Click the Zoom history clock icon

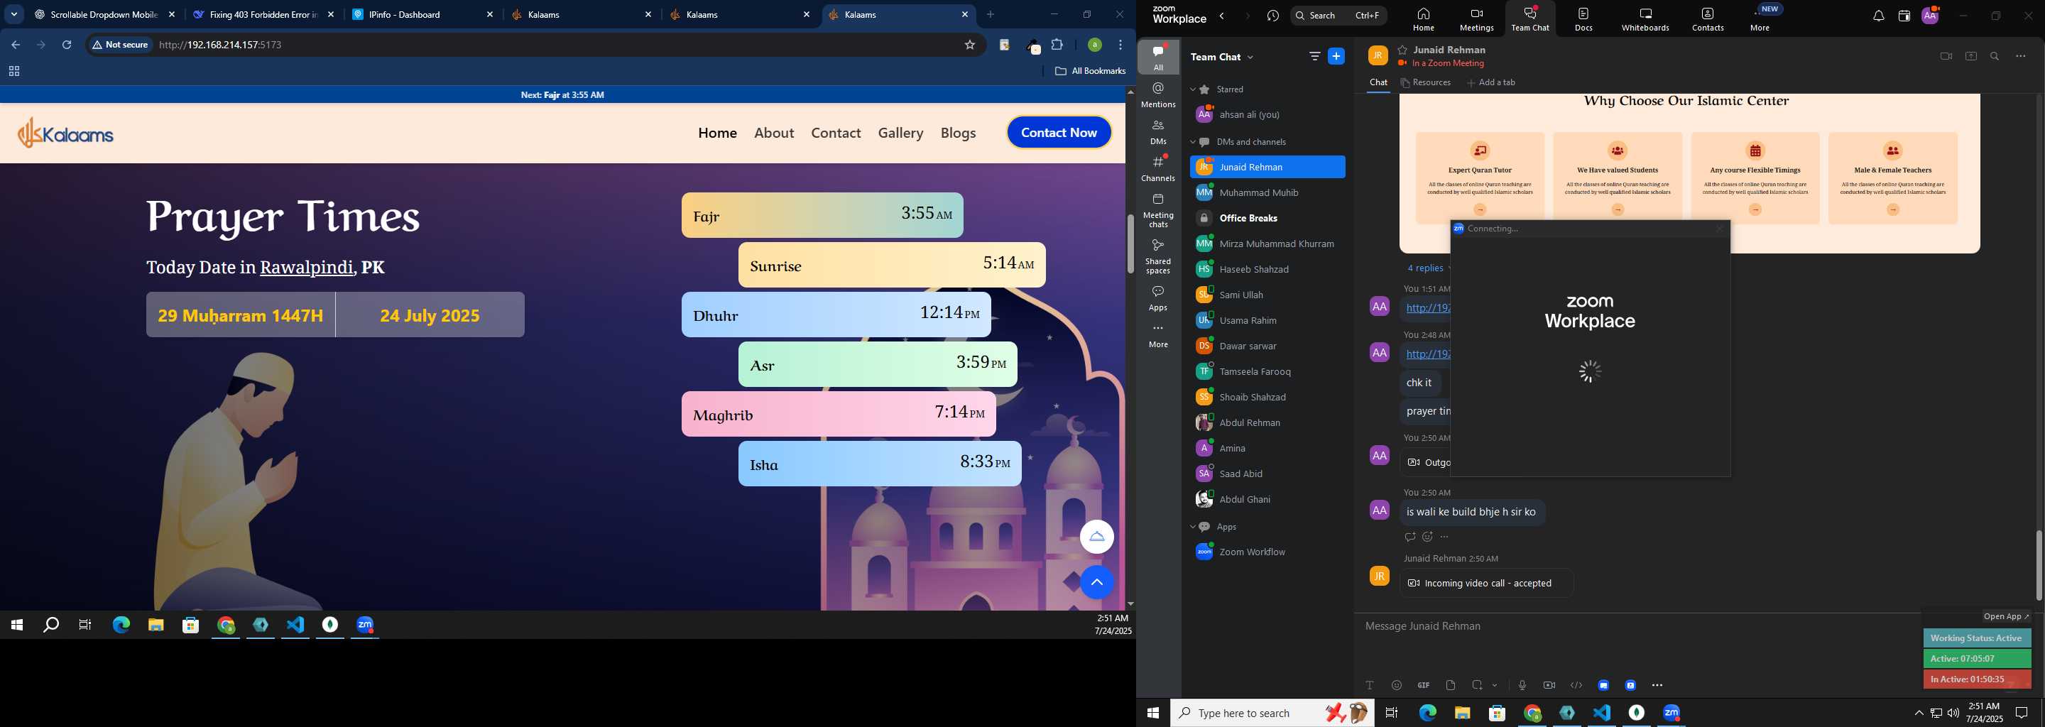tap(1273, 16)
